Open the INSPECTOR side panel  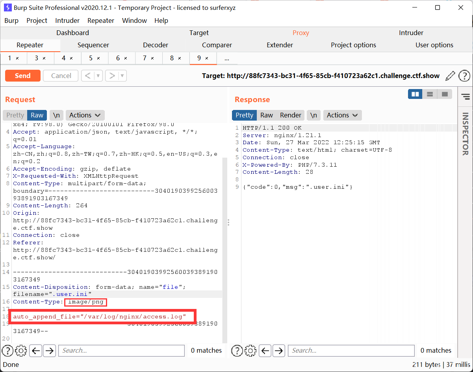coord(465,134)
